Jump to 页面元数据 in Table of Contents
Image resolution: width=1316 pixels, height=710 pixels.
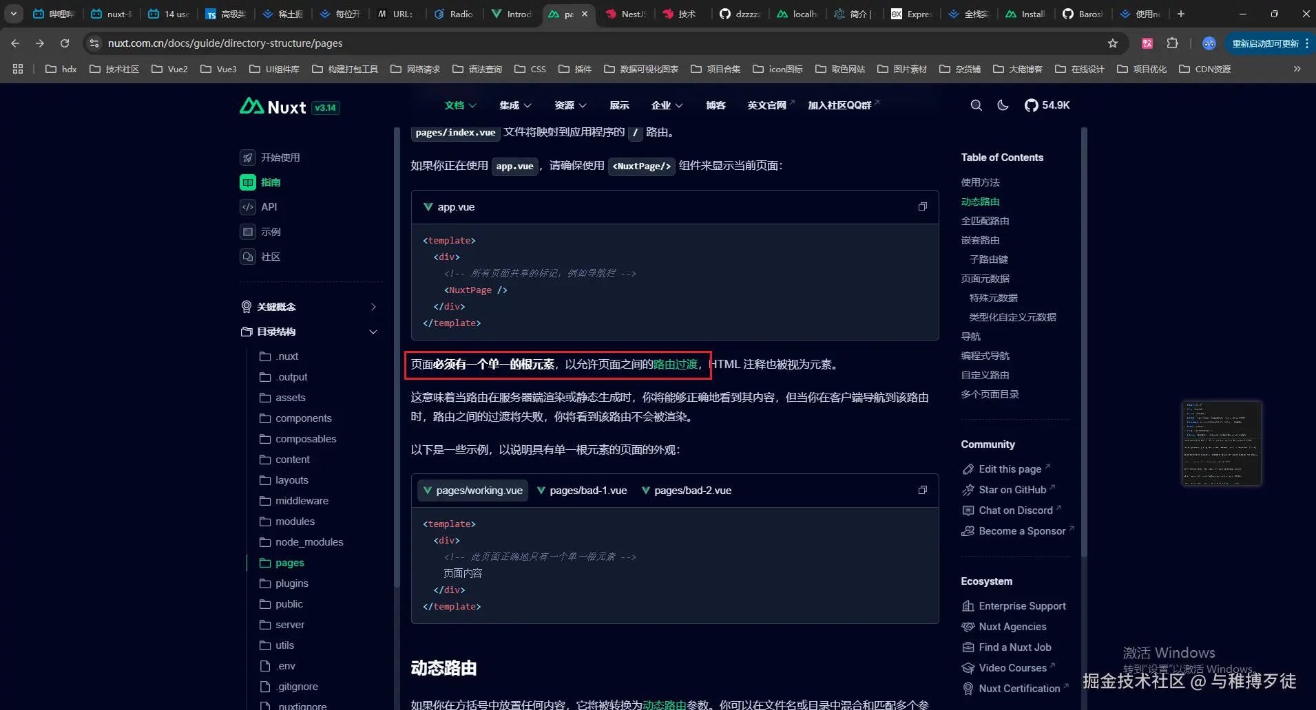(x=985, y=279)
